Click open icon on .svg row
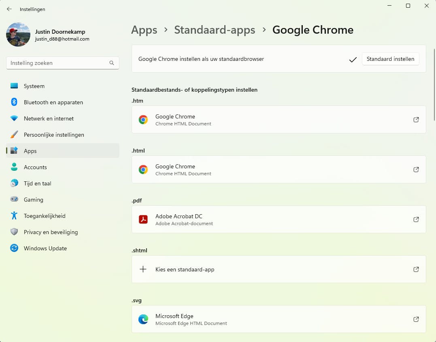Screen dimensions: 436x342 pos(416,319)
